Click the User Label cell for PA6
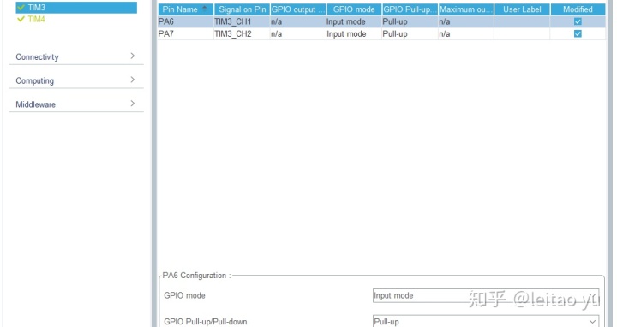 [x=522, y=21]
